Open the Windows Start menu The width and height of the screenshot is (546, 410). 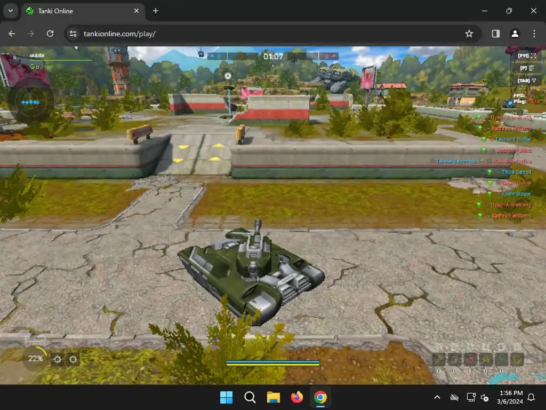[226, 397]
